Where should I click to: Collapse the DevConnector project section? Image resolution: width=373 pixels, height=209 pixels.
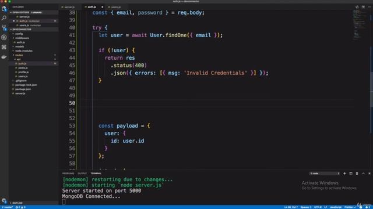coord(34,30)
